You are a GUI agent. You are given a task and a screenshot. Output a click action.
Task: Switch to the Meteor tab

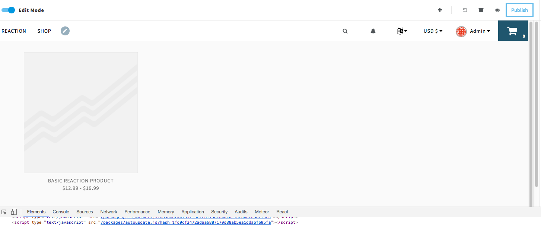click(x=262, y=212)
